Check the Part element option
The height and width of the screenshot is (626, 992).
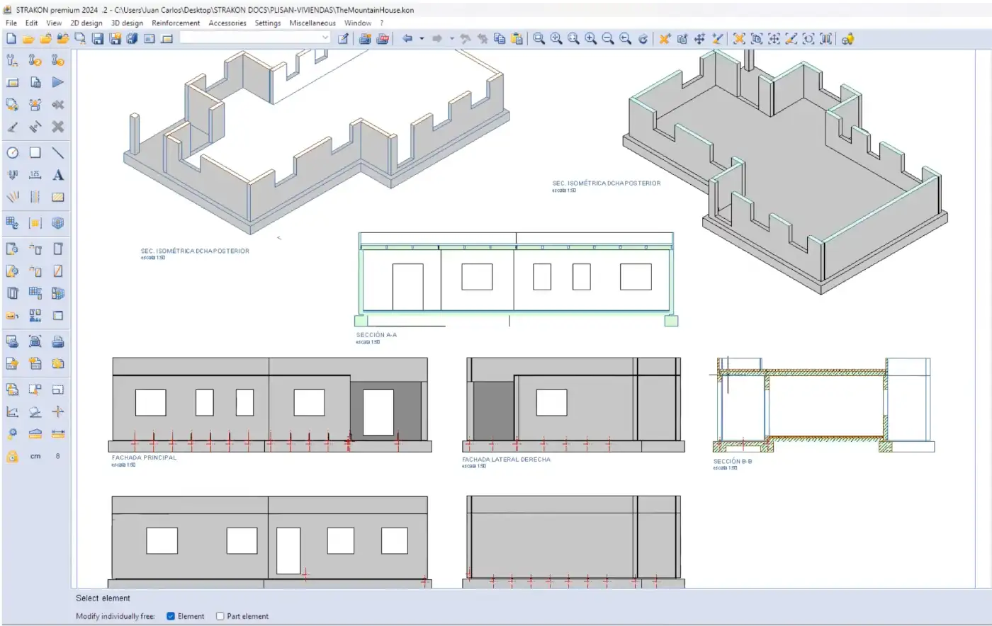220,616
